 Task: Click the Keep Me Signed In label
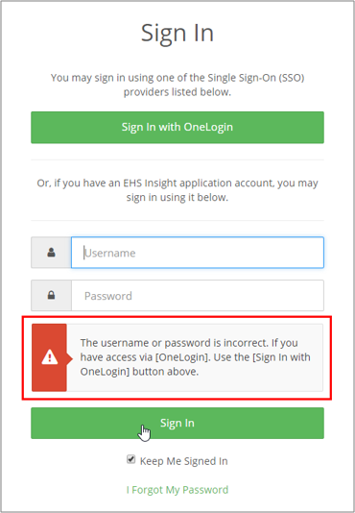(x=183, y=461)
